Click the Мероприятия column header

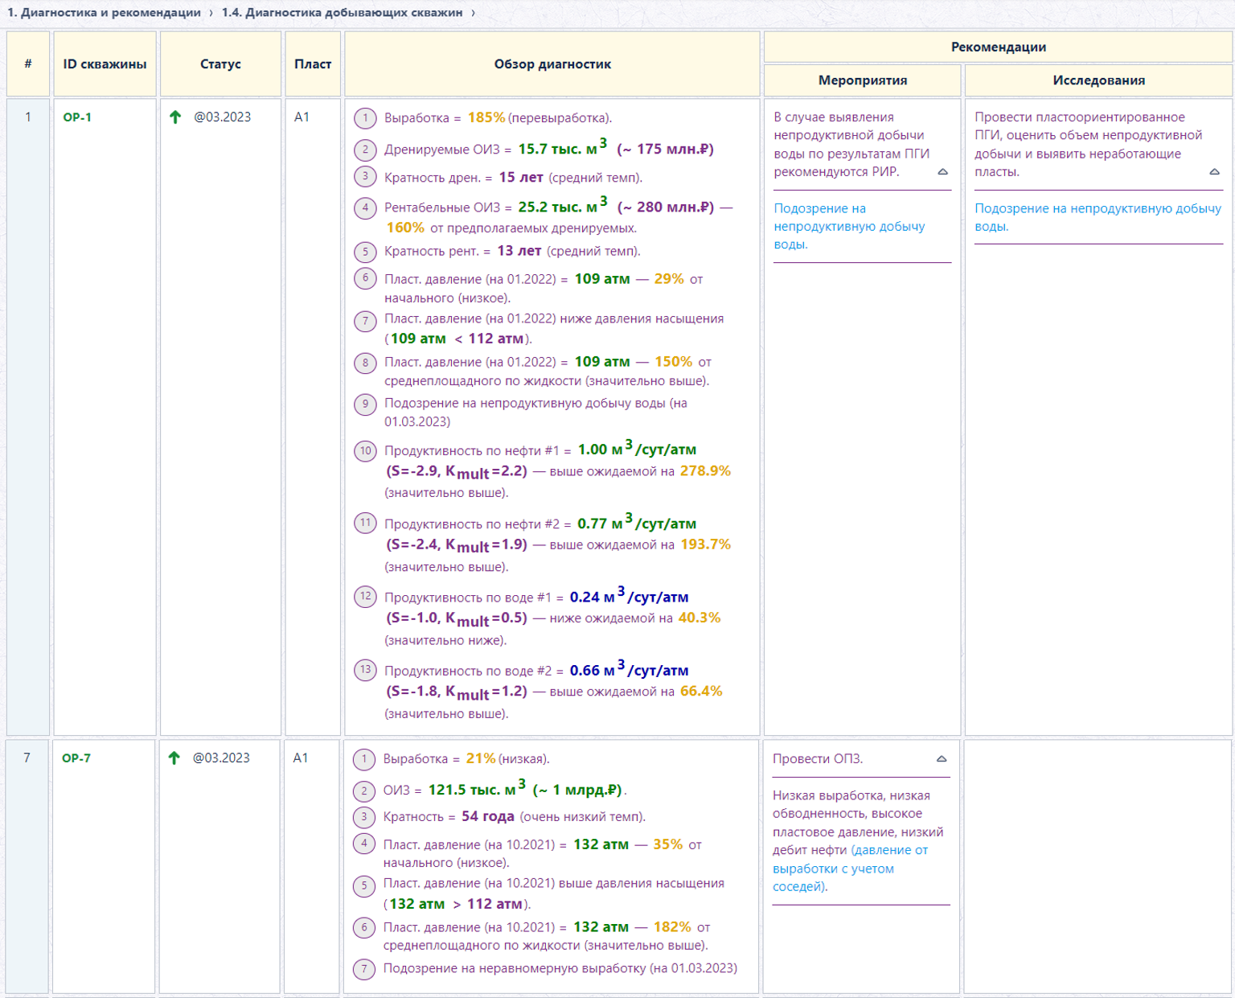tap(863, 80)
